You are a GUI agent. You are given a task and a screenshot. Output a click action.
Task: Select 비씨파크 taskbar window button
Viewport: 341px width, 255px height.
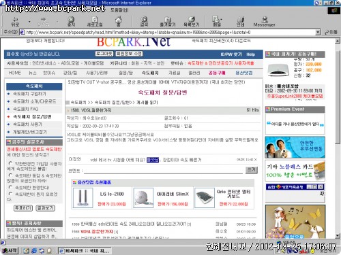[85, 251]
